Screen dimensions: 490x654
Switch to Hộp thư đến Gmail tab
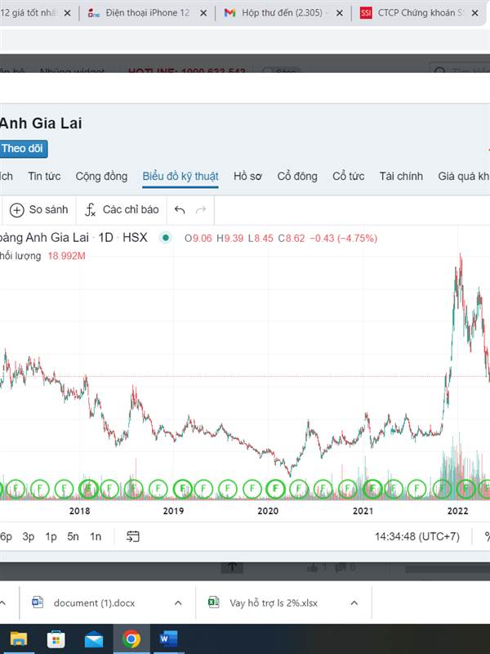click(282, 13)
